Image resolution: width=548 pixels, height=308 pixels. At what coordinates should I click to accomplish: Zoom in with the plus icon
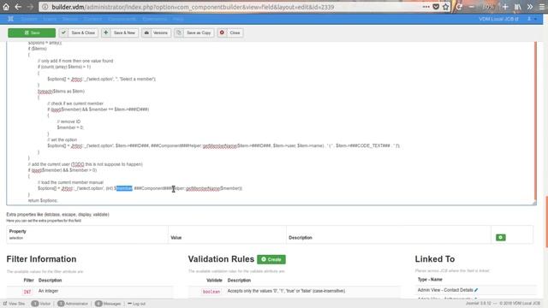504,7
